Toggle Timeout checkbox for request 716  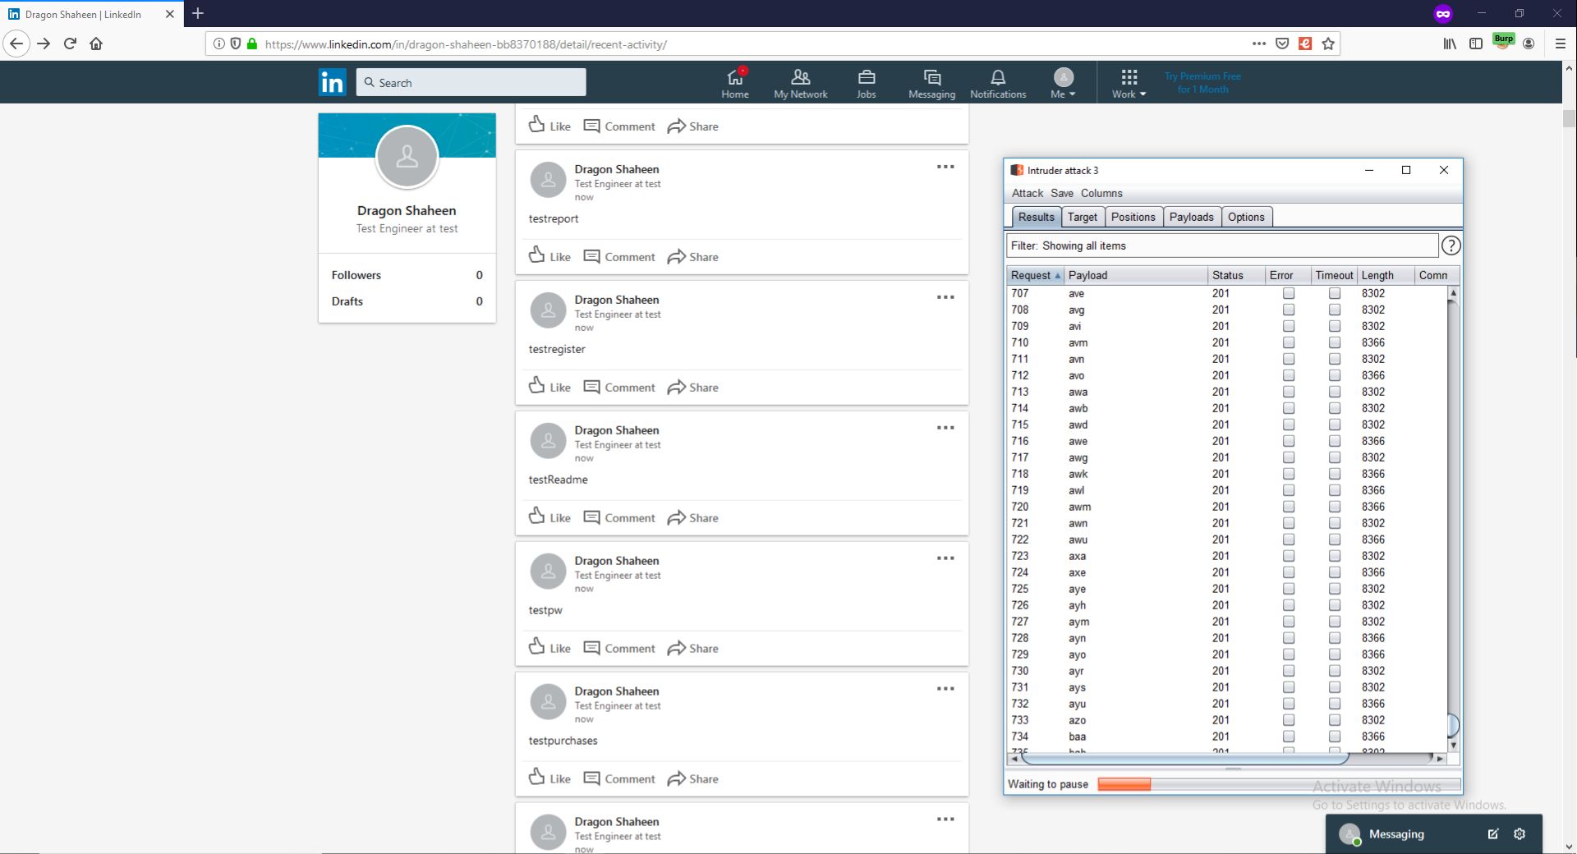[1335, 441]
